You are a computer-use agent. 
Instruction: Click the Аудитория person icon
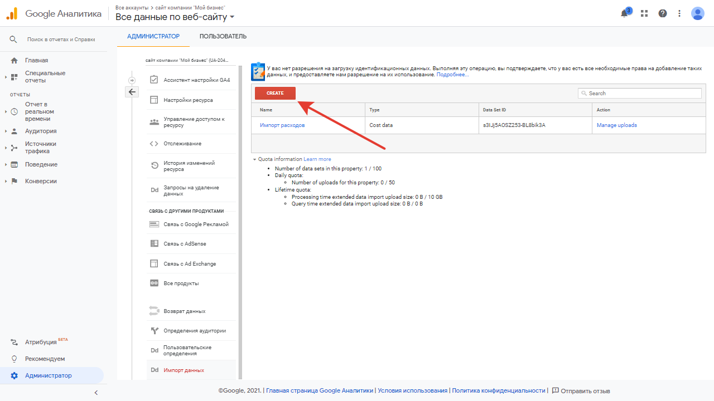[14, 131]
